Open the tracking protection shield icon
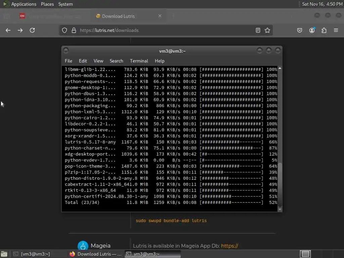Screen dimensions: 344x258 [x=64, y=30]
